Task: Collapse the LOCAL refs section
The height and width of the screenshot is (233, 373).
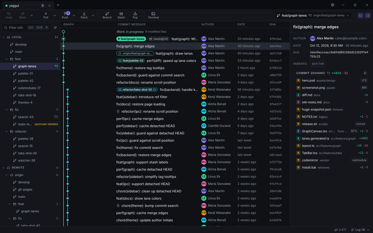Action: tap(3, 37)
